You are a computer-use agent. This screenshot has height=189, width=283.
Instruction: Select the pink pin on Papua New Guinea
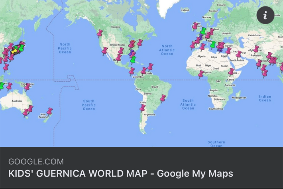pyautogui.click(x=27, y=86)
